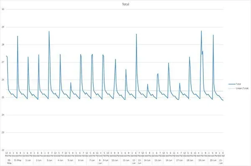Select the chart title "Total" at the top
This screenshot has width=251, height=166.
coord(125,4)
